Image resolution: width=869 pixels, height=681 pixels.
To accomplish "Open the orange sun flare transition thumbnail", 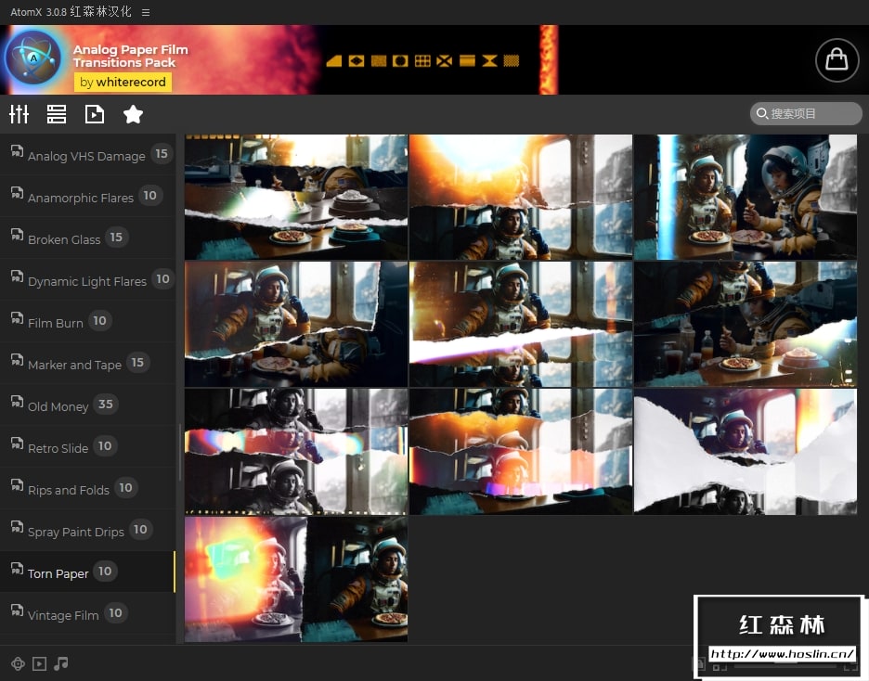I will 521,197.
